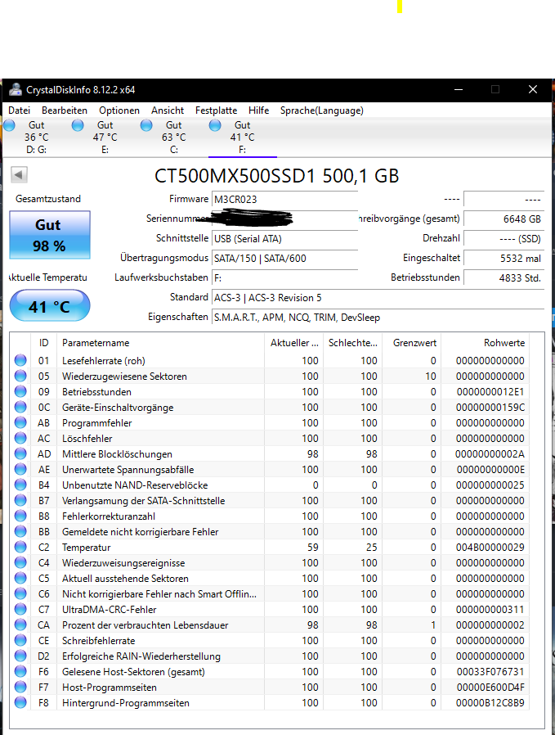Click the total writes value 6648 GB
This screenshot has width=555, height=735.
click(x=504, y=219)
